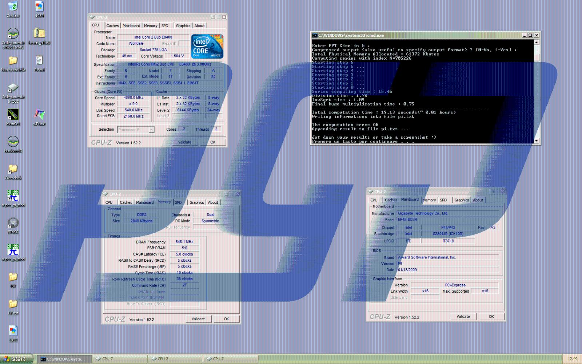Open Memory tab in top CPU-Z window
582x364 pixels.
pyautogui.click(x=151, y=26)
